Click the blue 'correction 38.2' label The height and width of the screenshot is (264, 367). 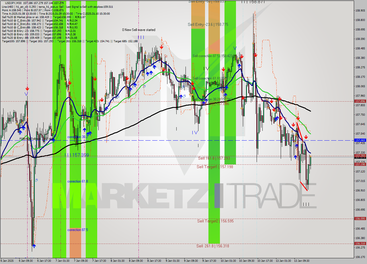point(78,137)
